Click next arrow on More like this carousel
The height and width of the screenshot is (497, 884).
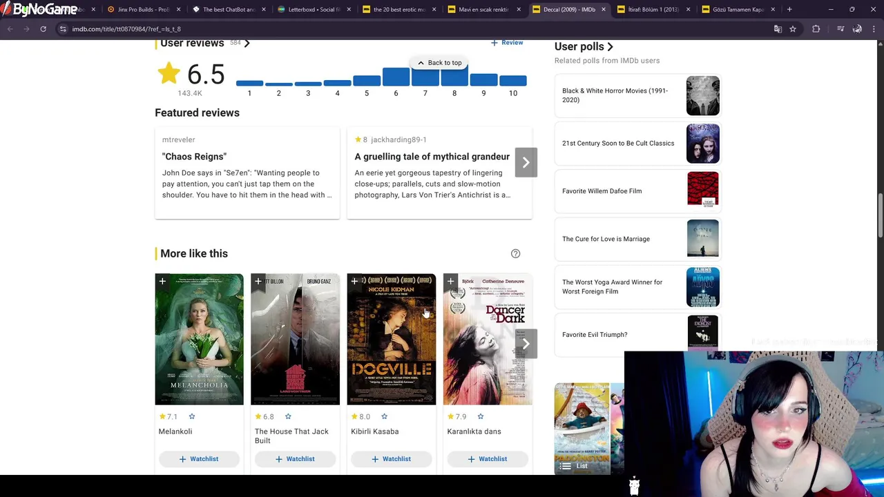pyautogui.click(x=526, y=344)
